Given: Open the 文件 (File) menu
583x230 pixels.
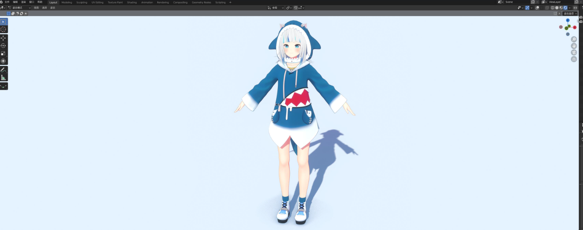Looking at the screenshot, I should click(x=7, y=2).
